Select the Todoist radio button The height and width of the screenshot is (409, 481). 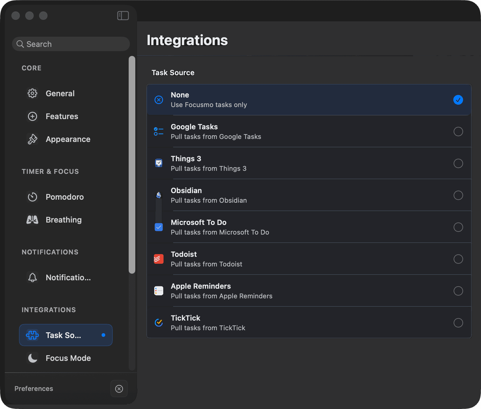458,259
